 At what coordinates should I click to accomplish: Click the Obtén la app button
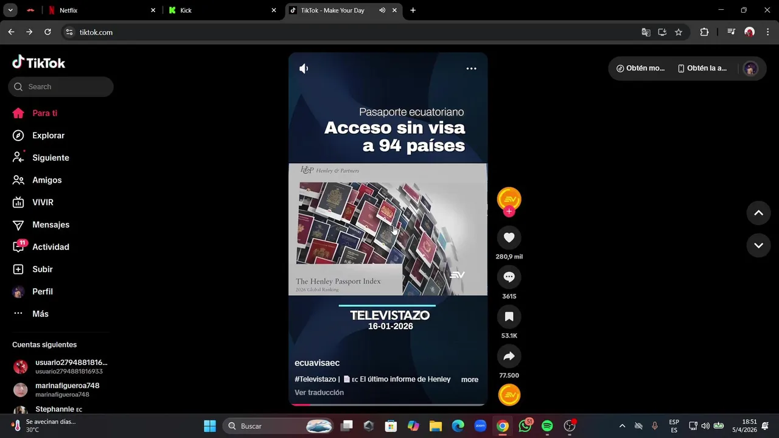click(702, 68)
